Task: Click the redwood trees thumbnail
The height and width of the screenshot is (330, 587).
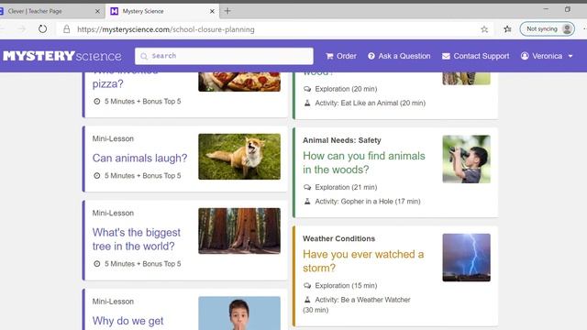Action: tap(239, 231)
